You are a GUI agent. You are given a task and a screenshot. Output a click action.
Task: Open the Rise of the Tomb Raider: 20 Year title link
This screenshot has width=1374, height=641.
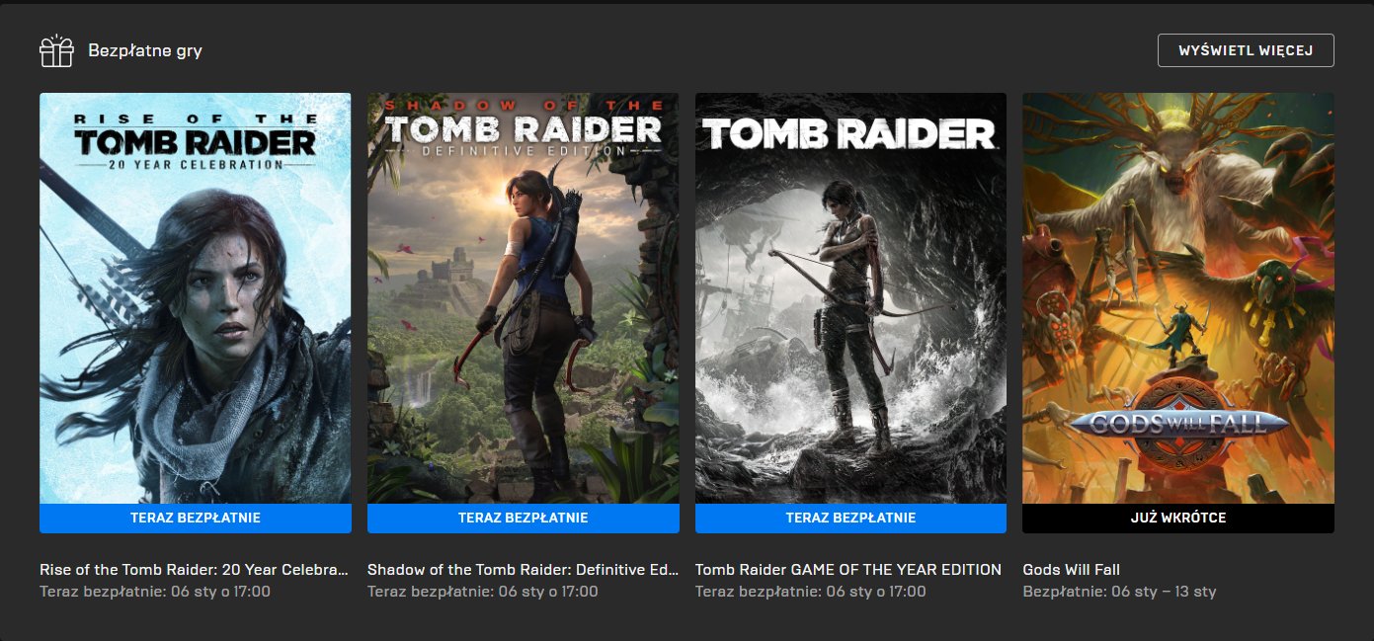pos(195,570)
